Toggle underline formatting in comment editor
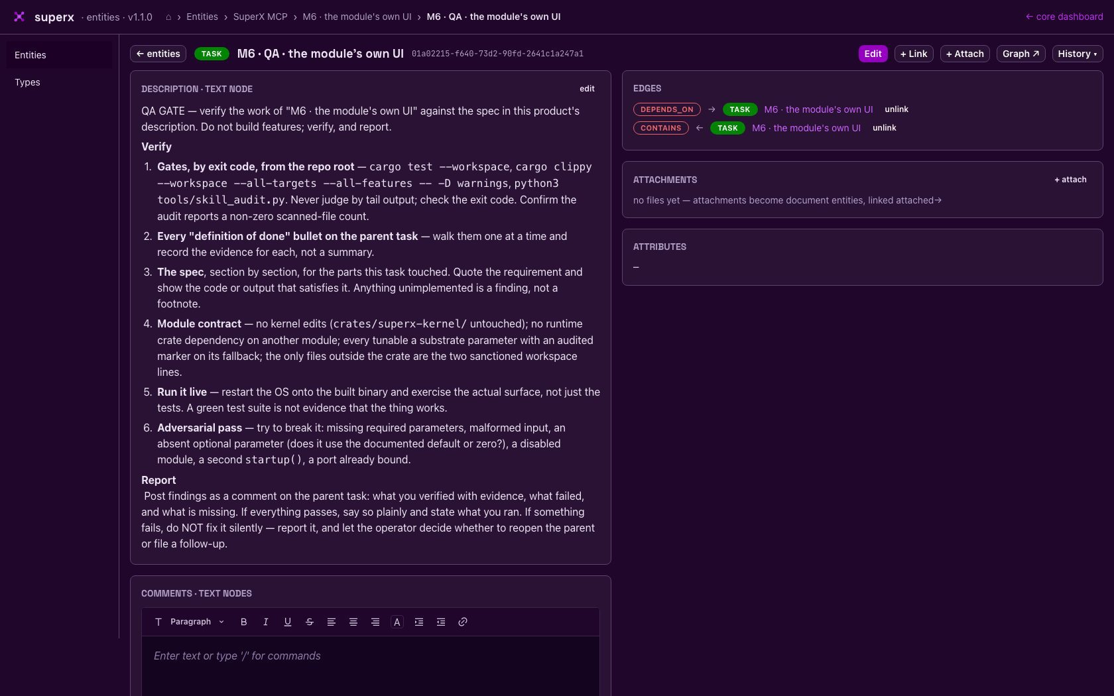Image resolution: width=1114 pixels, height=696 pixels. [x=288, y=622]
